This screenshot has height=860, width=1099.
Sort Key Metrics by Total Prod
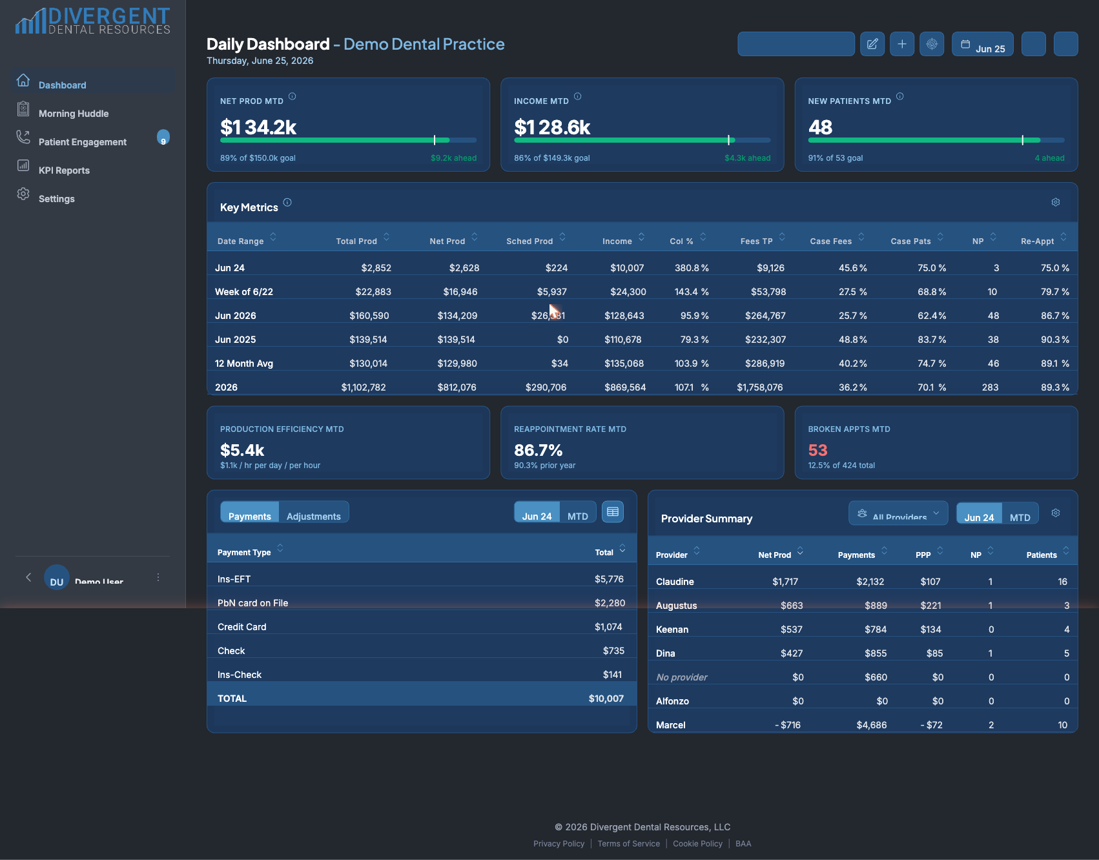click(x=363, y=240)
